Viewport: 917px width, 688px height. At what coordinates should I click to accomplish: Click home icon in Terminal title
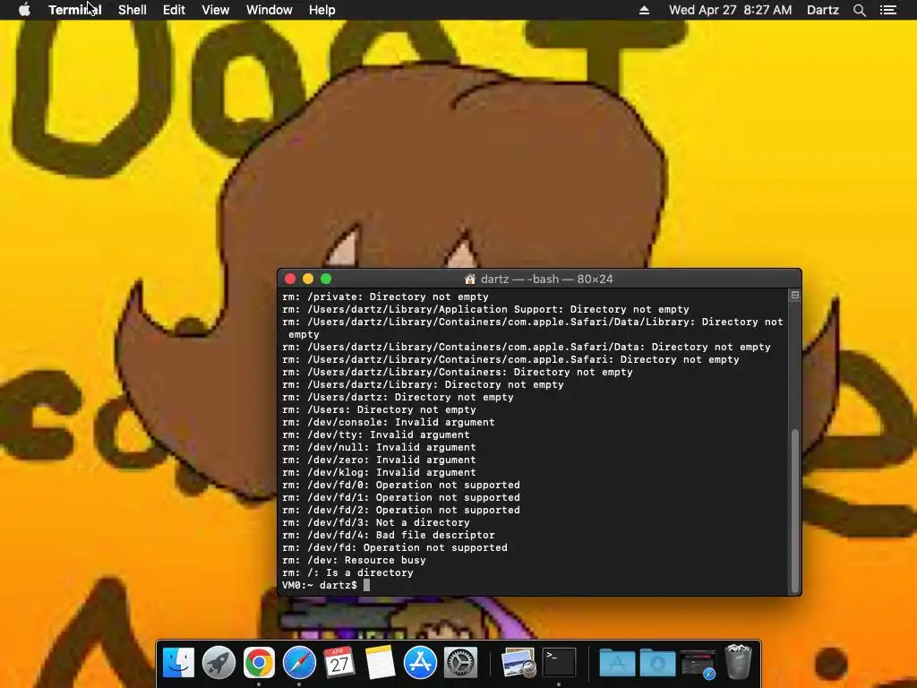469,279
